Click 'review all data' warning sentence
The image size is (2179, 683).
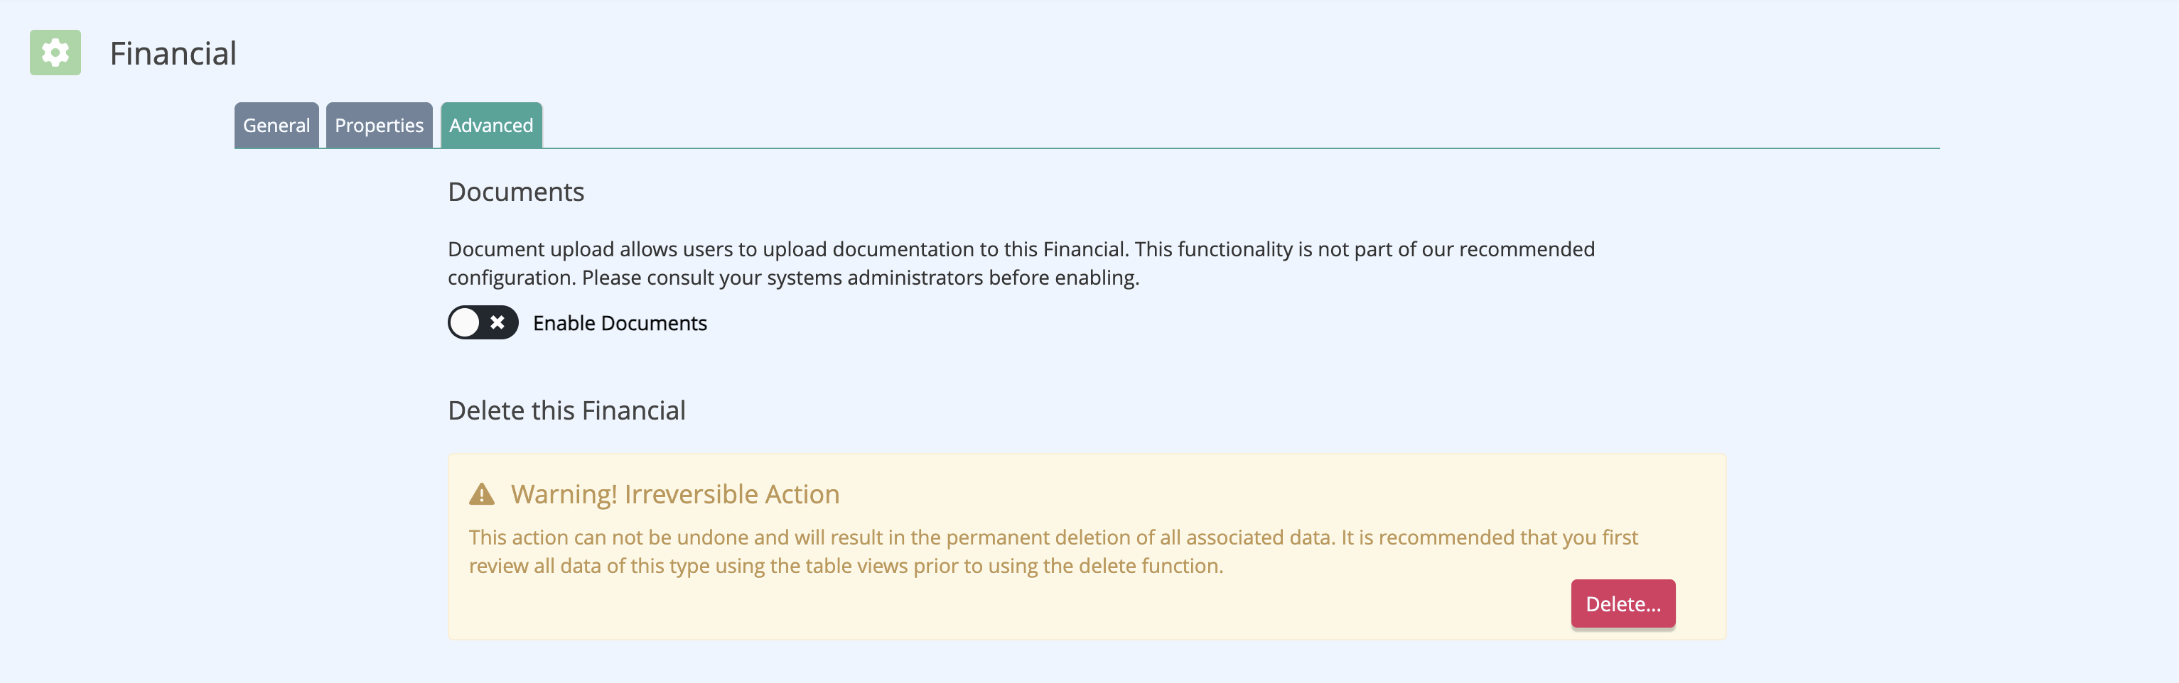coord(846,566)
